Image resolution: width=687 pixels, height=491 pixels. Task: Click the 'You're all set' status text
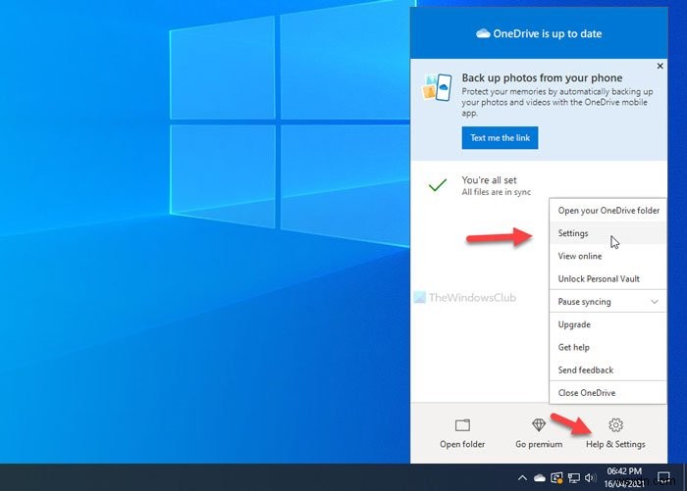(x=489, y=180)
